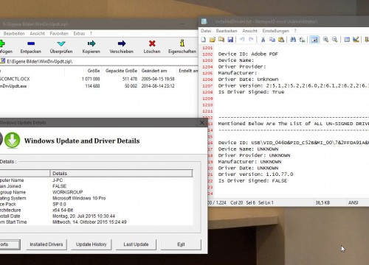Click New document icon in Notepad2 toolbar
Screen dimensions: 369x265
pyautogui.click(x=204, y=39)
